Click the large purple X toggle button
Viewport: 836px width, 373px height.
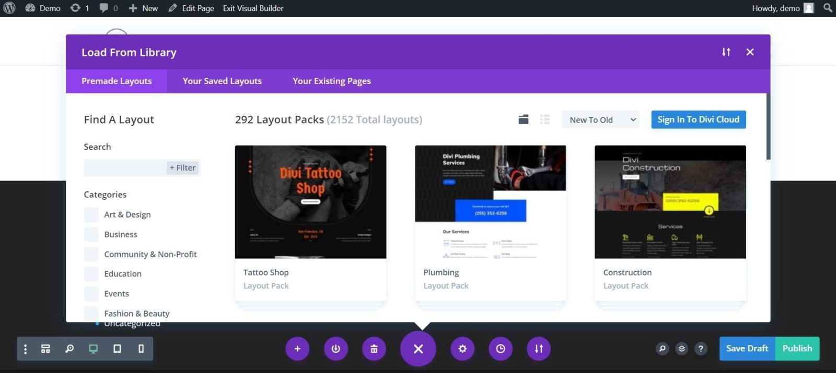click(418, 348)
